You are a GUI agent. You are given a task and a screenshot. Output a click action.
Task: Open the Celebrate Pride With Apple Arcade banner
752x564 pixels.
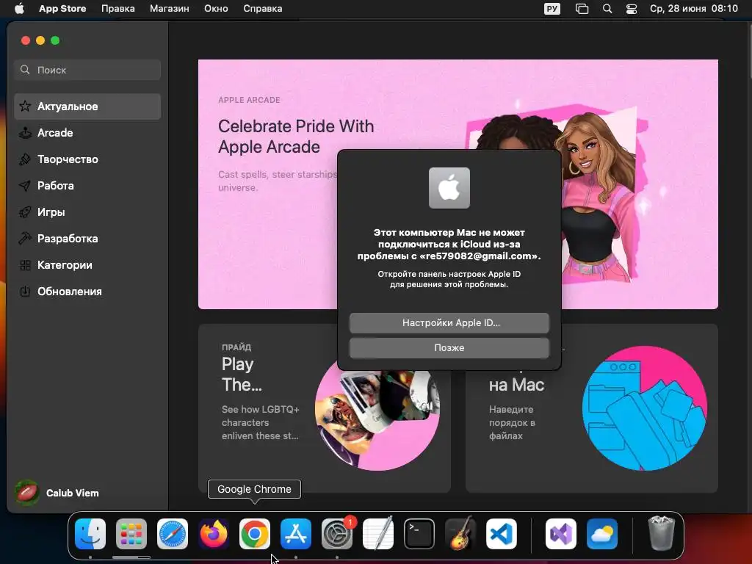[458, 184]
